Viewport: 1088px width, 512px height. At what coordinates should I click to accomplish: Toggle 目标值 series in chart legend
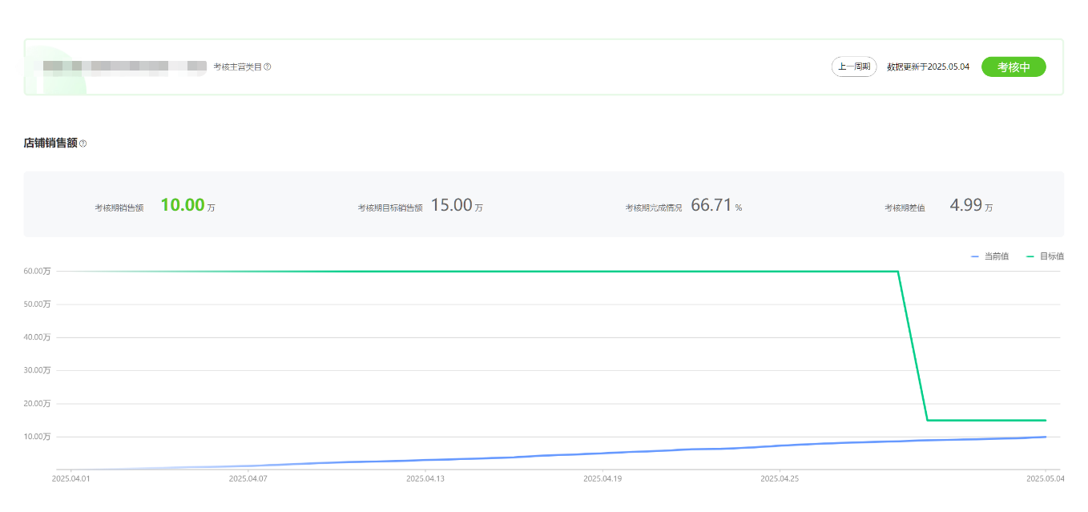[x=1046, y=256]
